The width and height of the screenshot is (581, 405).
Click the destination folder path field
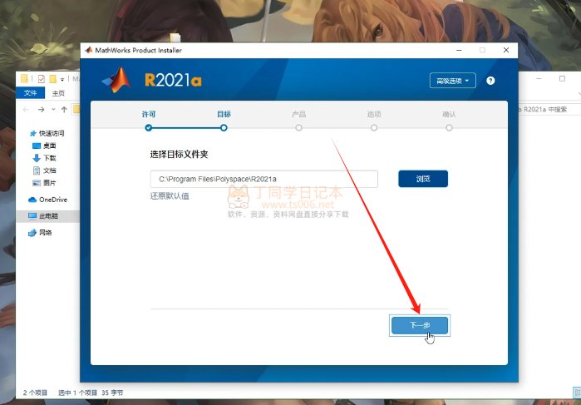click(x=263, y=179)
